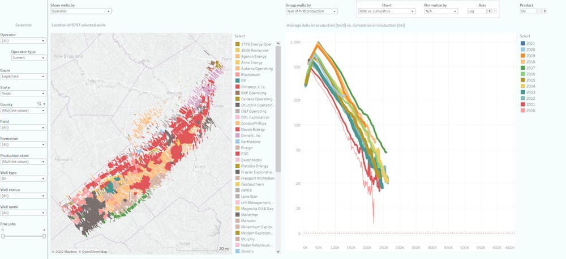
Task: Open the Normalize by dropdown
Action: tap(441, 11)
